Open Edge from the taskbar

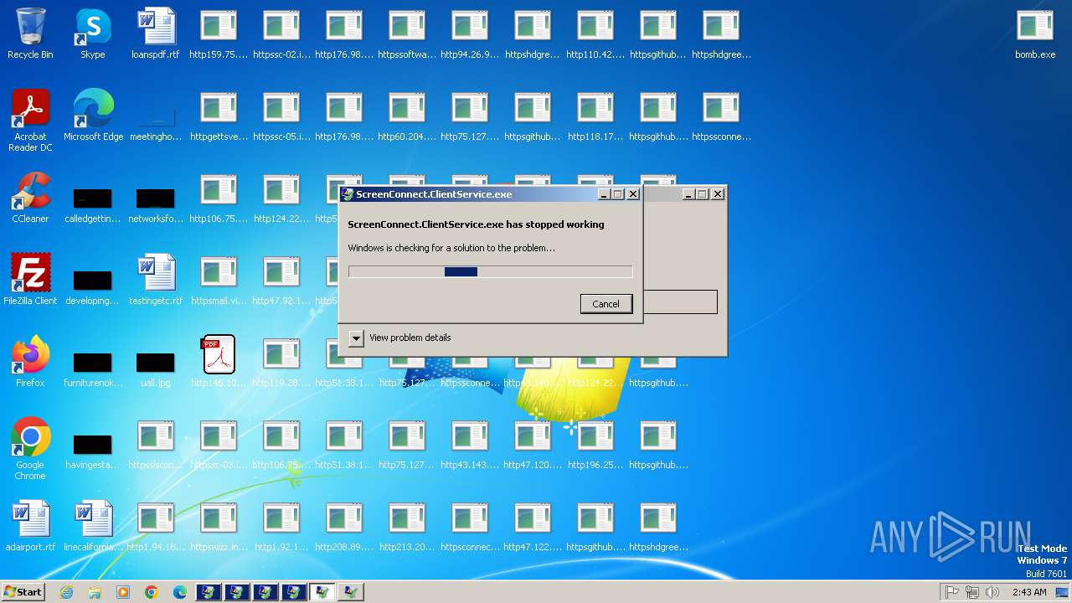(x=180, y=592)
